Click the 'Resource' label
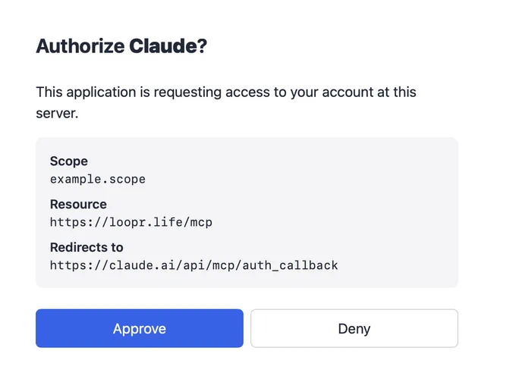This screenshot has height=382, width=516. coord(78,204)
